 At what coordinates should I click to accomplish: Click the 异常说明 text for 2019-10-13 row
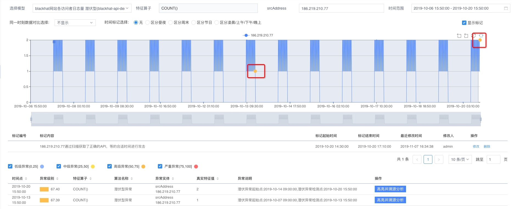pos(297,200)
